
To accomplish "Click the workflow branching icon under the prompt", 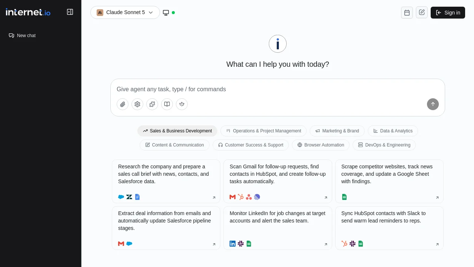I will pyautogui.click(x=182, y=104).
